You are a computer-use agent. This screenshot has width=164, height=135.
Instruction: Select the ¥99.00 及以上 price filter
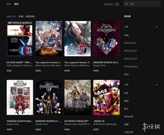tap(131, 67)
